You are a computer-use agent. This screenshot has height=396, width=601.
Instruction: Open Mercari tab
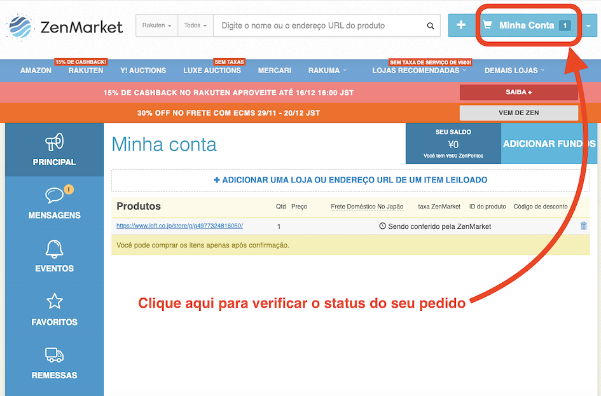tap(275, 71)
